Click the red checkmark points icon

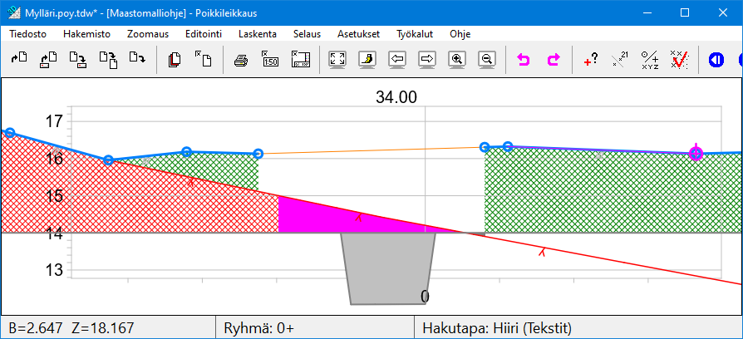tap(679, 60)
